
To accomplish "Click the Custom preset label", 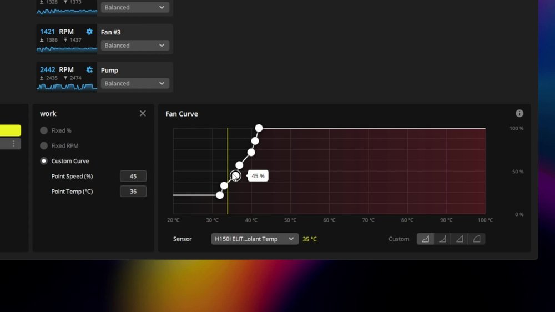I will pyautogui.click(x=398, y=239).
